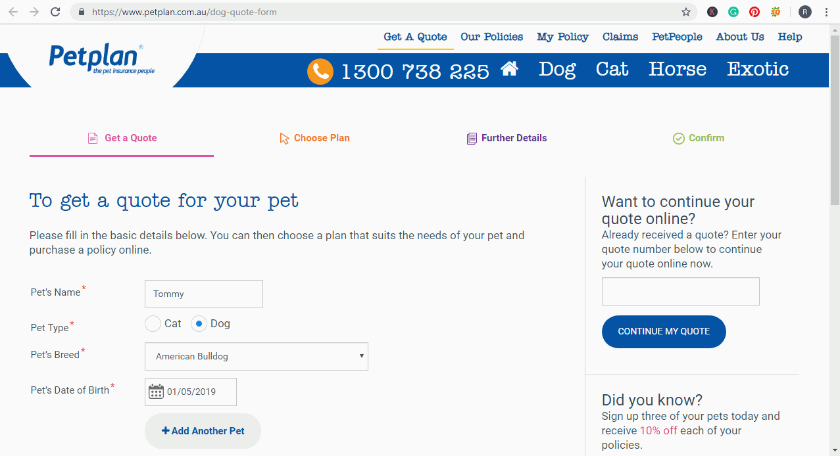Click the padlock icon in the address bar
Image resolution: width=840 pixels, height=456 pixels.
(81, 12)
